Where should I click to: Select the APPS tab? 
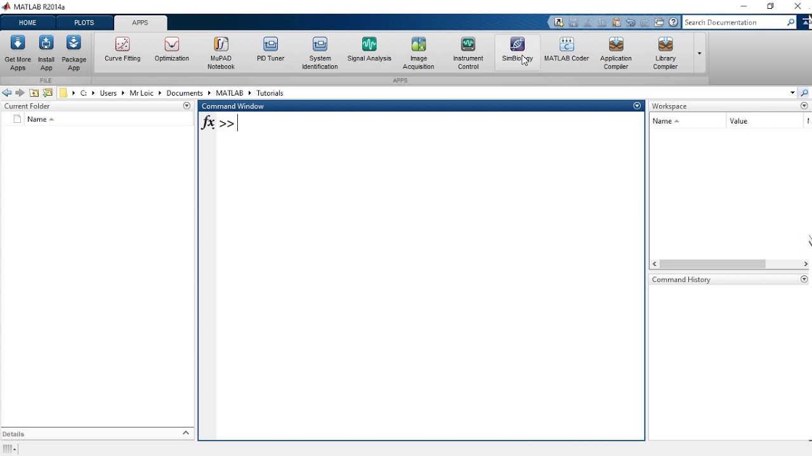[140, 23]
